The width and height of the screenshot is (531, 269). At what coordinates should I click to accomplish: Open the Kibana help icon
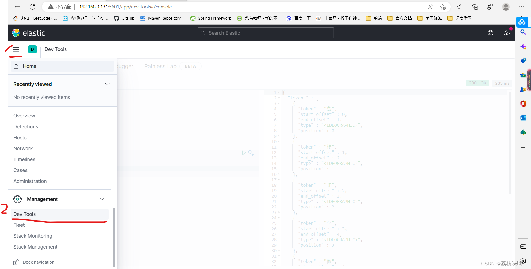coord(491,32)
